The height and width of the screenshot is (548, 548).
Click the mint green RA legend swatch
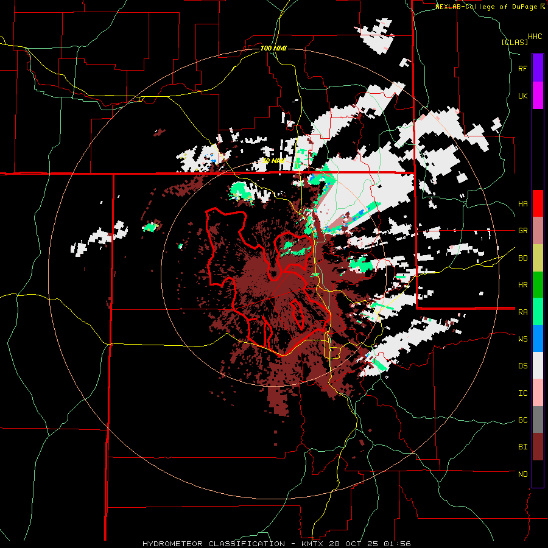538,312
